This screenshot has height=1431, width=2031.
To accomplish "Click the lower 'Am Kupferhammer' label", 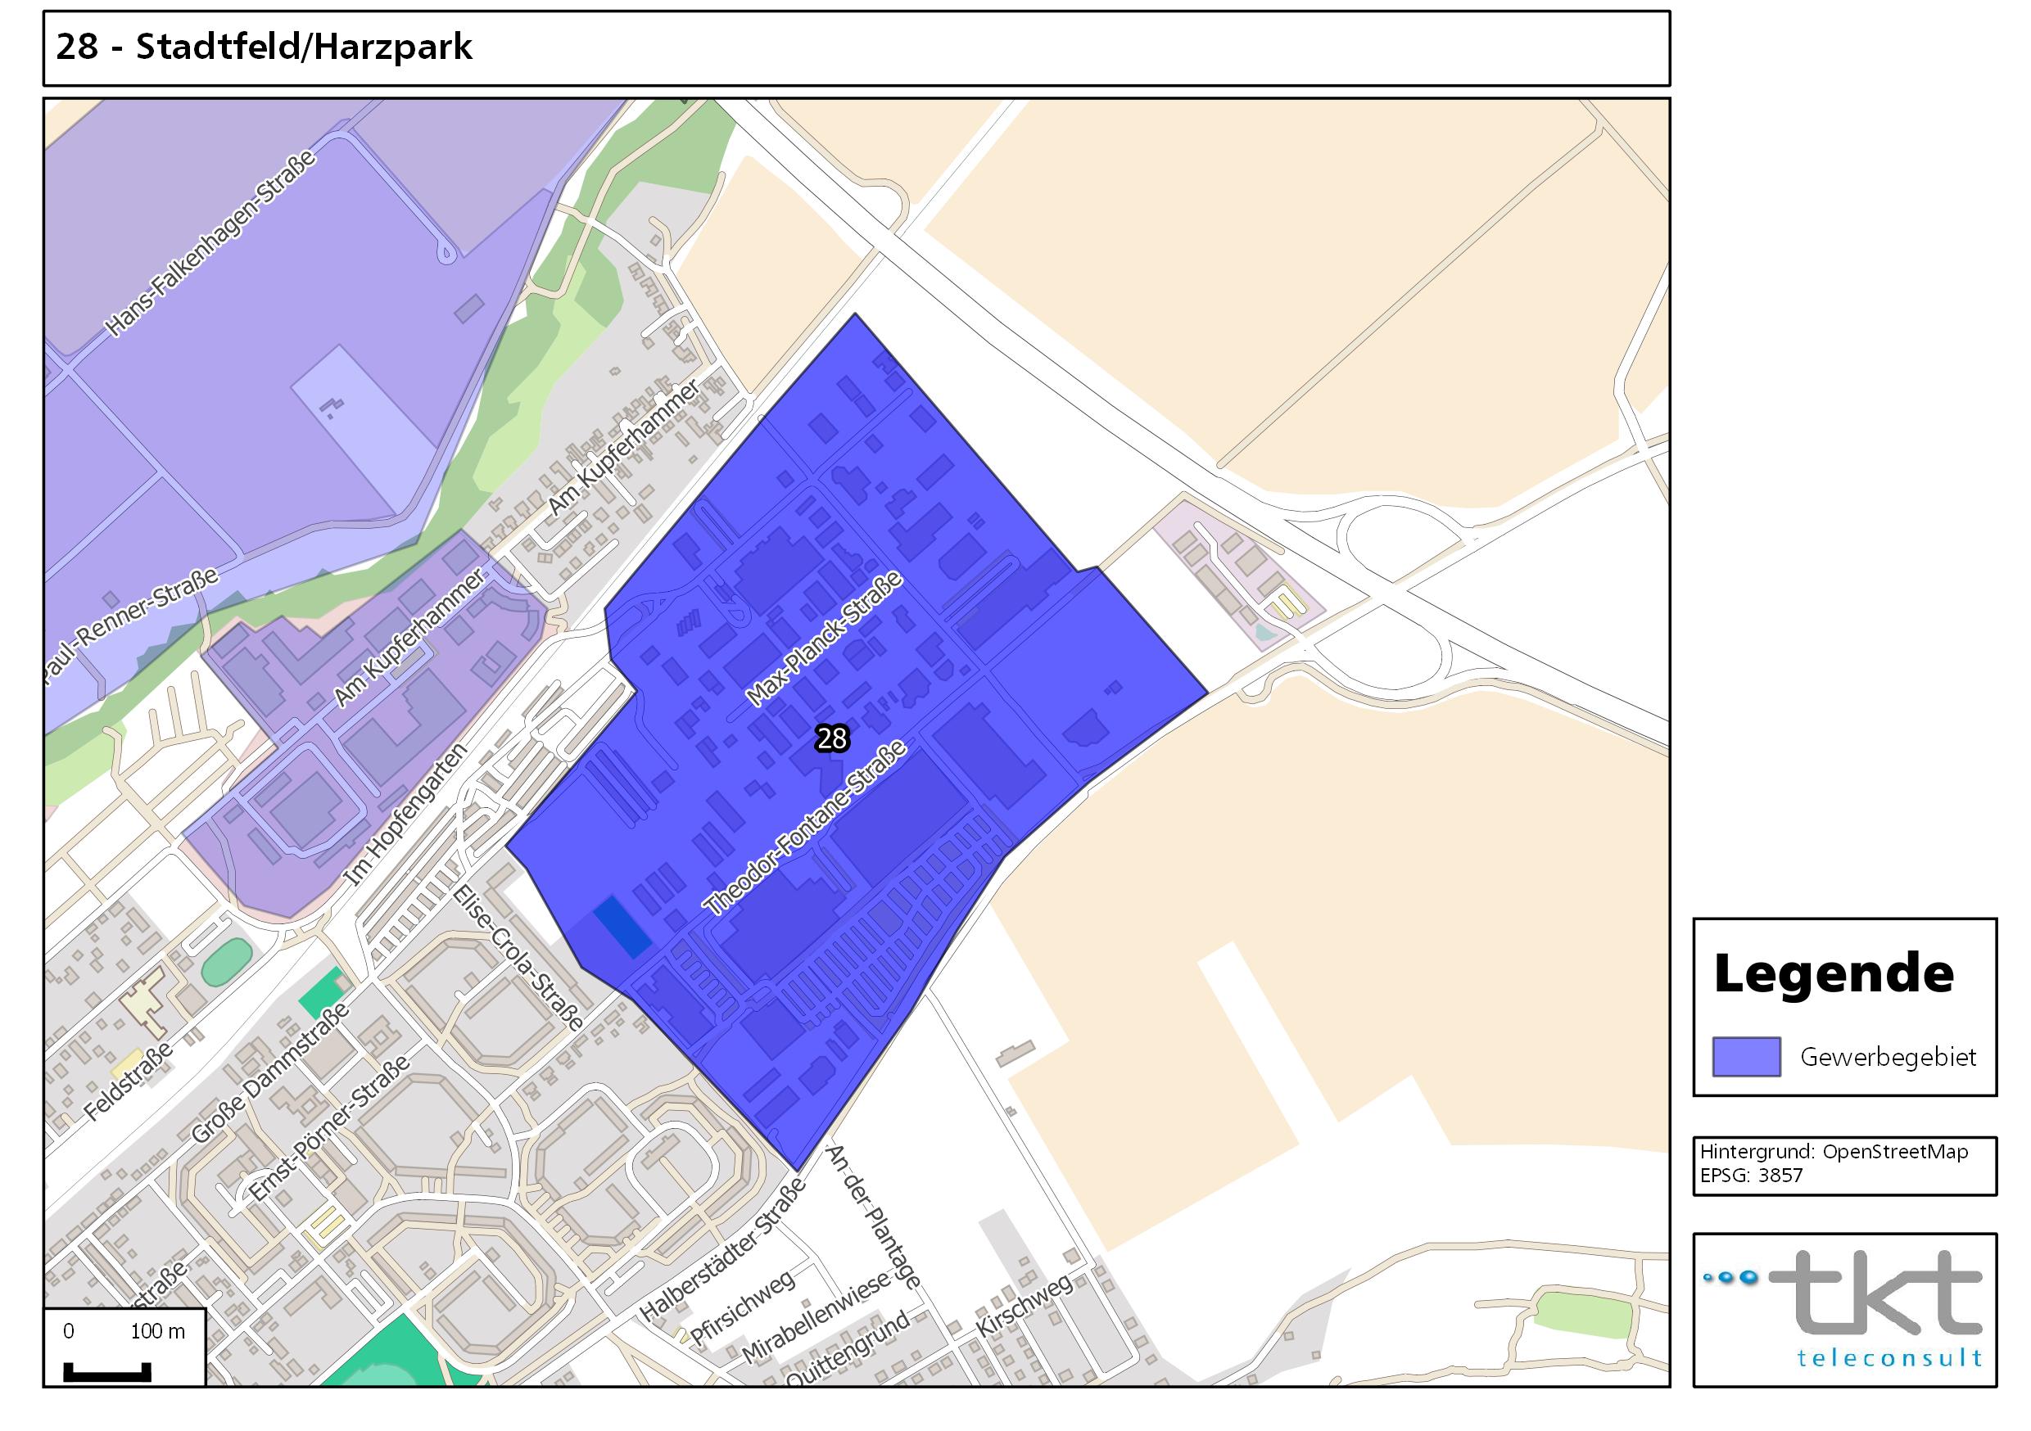I will tap(409, 639).
